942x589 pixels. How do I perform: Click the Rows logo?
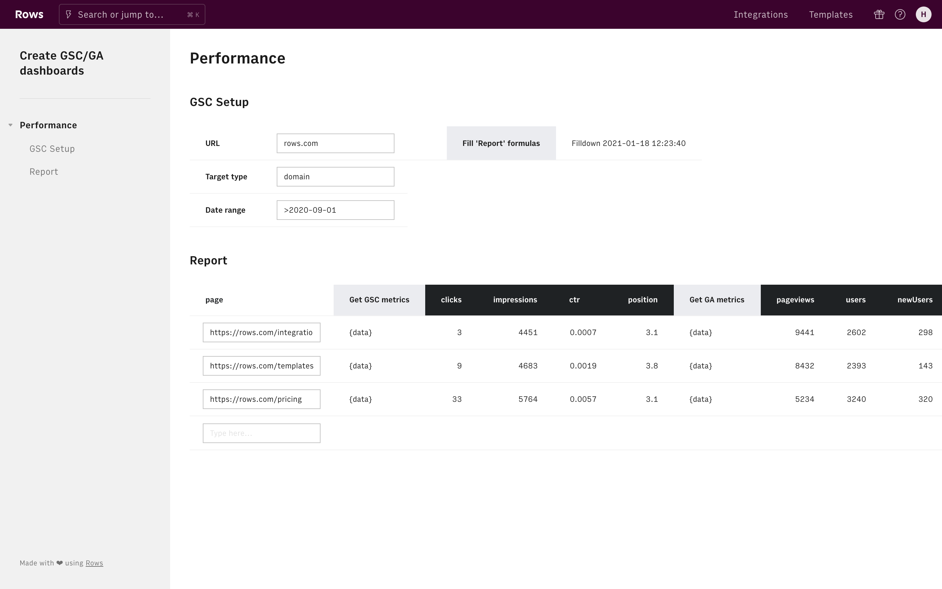point(29,14)
